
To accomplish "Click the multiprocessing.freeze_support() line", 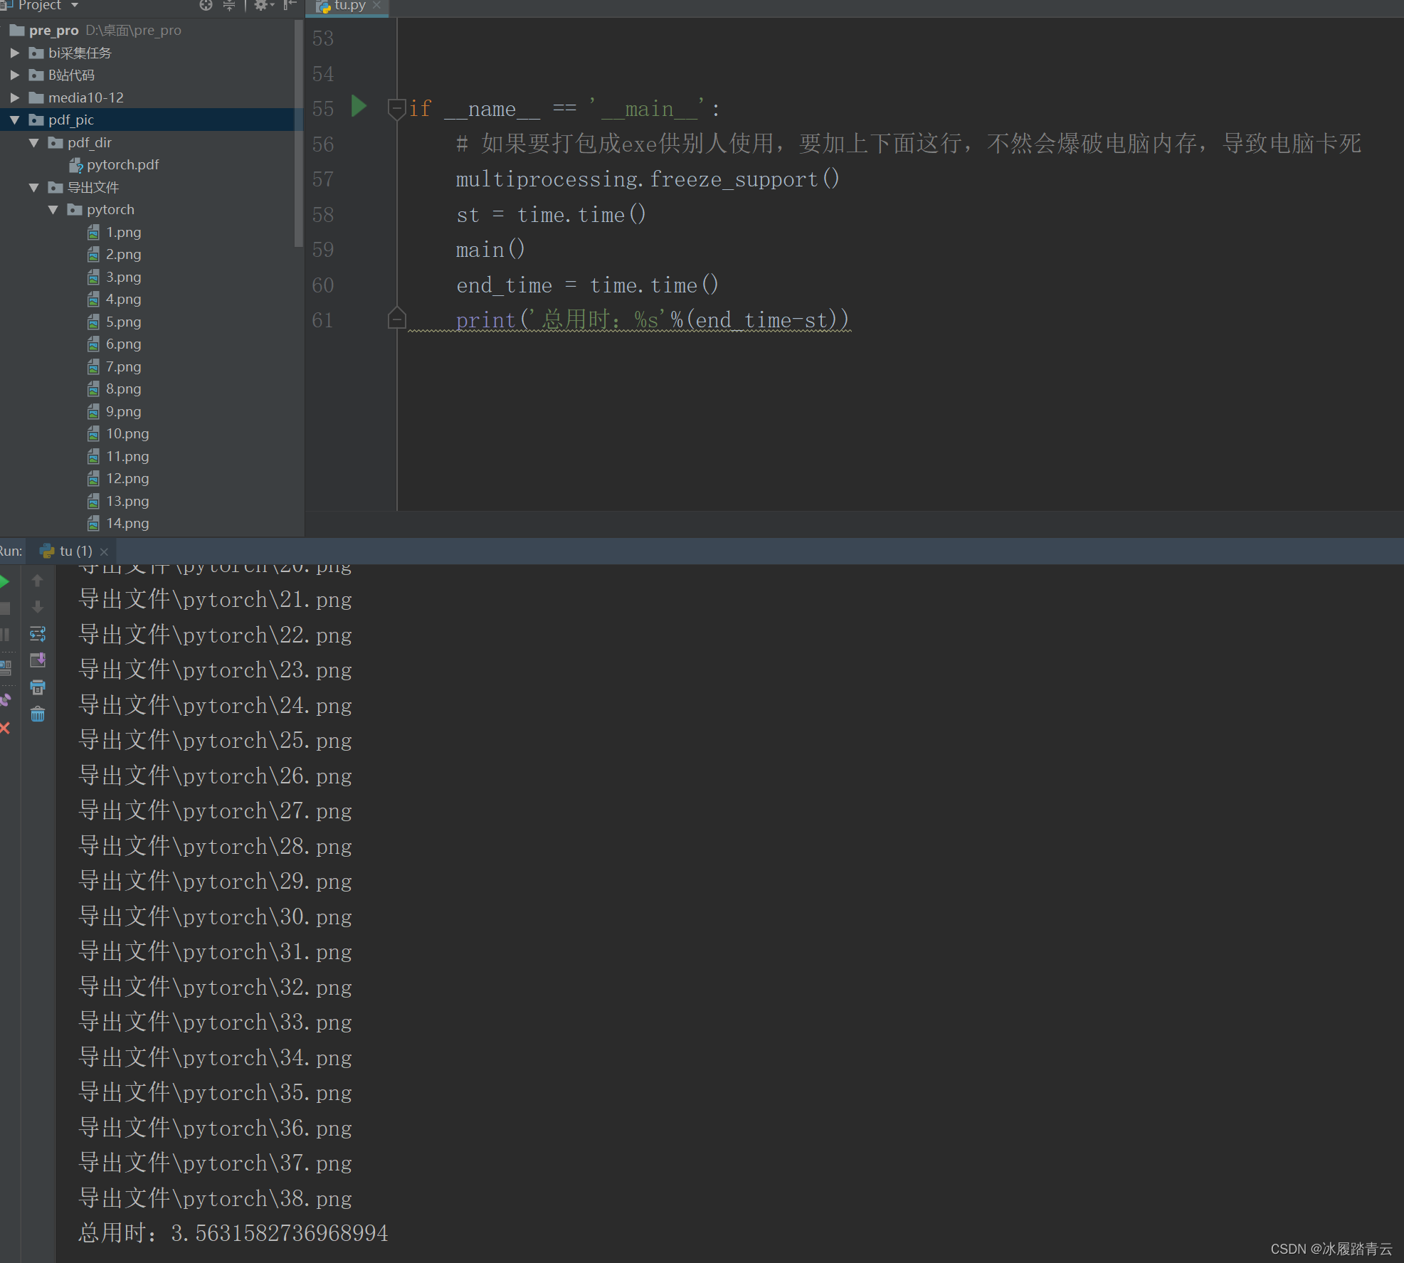I will click(x=648, y=179).
